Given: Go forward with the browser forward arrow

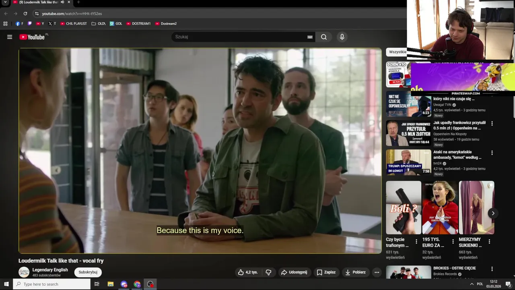Looking at the screenshot, I should (x=15, y=14).
